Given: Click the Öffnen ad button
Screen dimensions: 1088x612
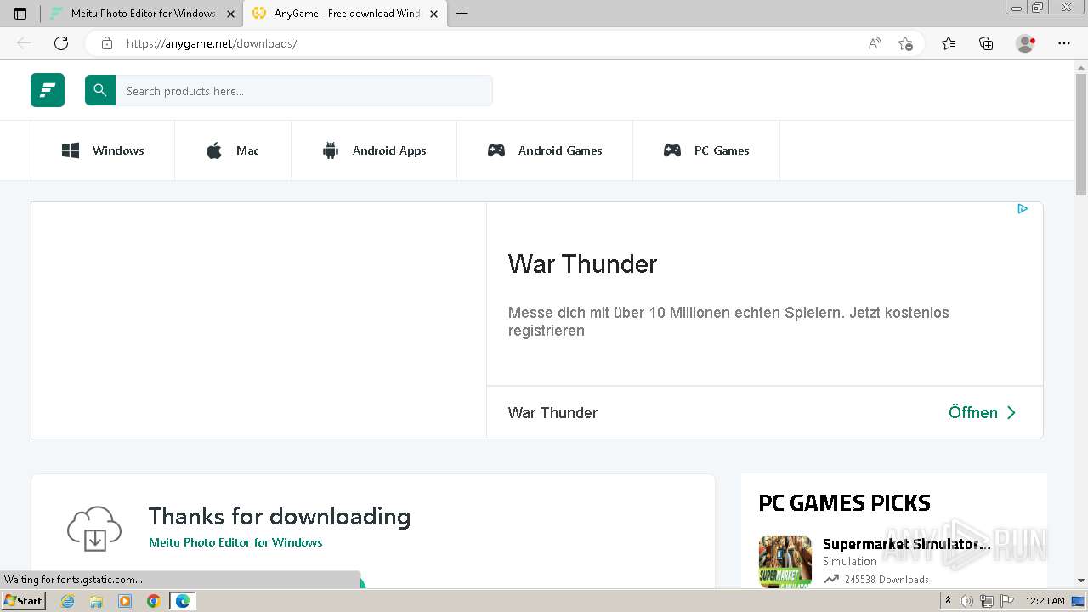Looking at the screenshot, I should 983,412.
